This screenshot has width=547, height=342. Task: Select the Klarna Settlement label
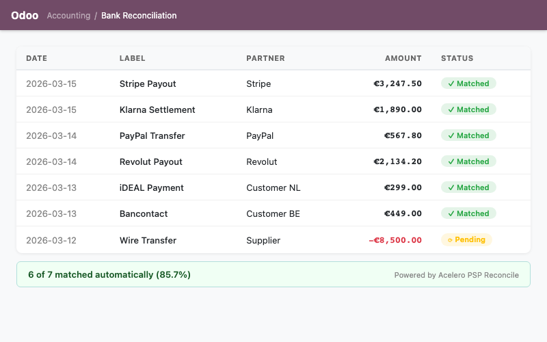157,109
